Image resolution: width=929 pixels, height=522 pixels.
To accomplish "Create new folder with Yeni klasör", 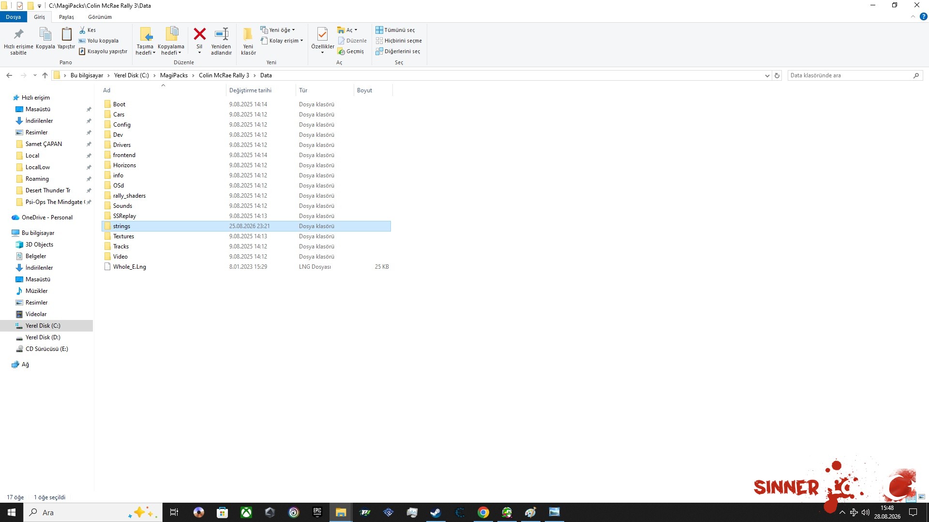I will [x=248, y=41].
